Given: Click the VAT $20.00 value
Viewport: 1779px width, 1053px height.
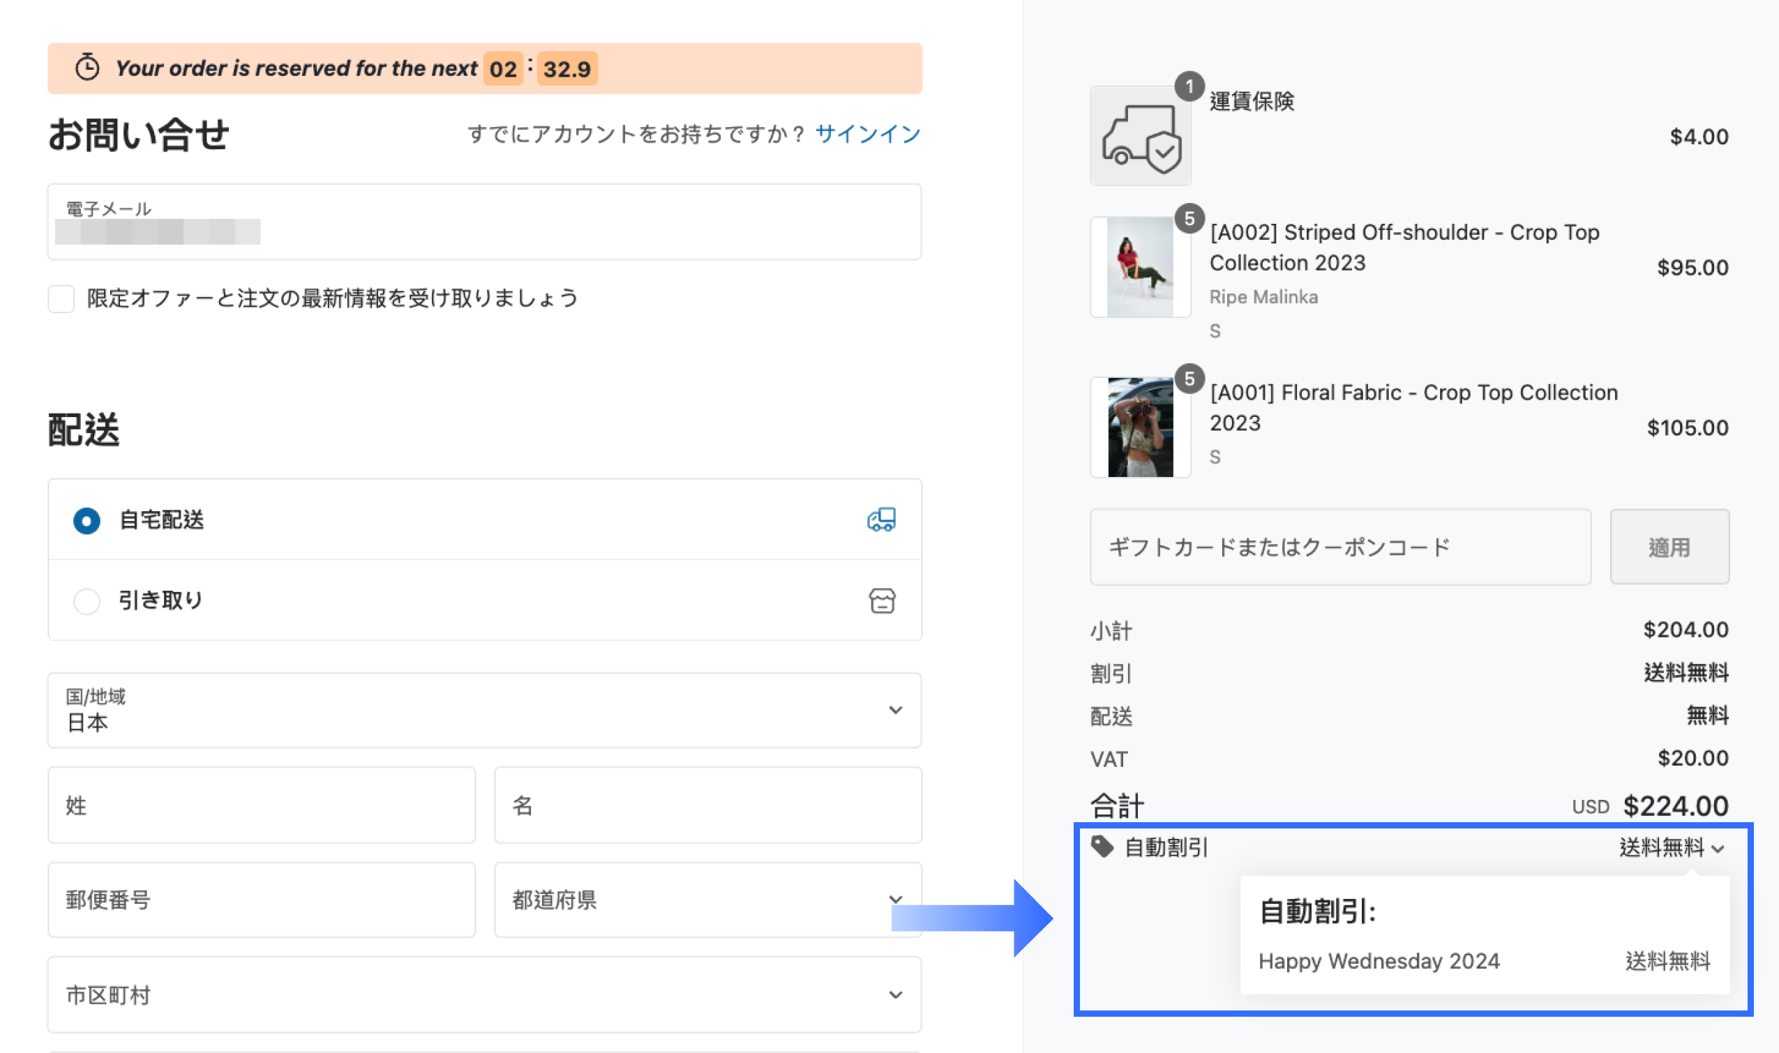Looking at the screenshot, I should click(x=1693, y=758).
